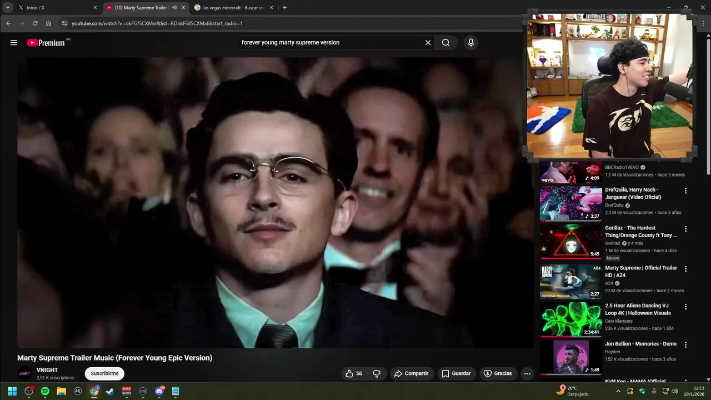Open Spotify from taskbar
711x400 pixels.
(x=45, y=391)
